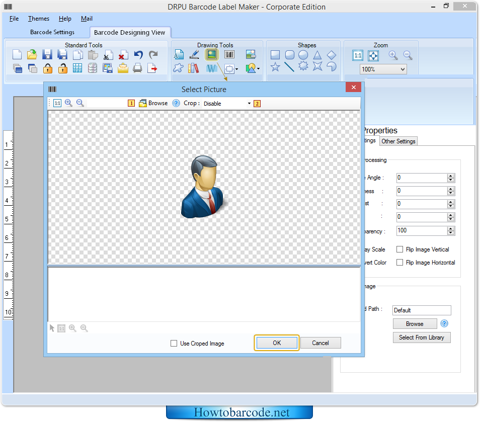Enable the Use Croped Image checkbox

174,344
